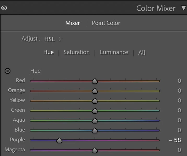Click the Orange hue slider handle

tap(95, 91)
